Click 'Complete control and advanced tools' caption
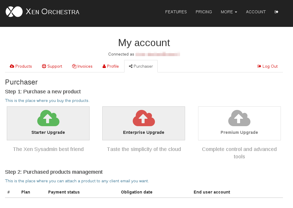The width and height of the screenshot is (293, 208). (x=239, y=153)
